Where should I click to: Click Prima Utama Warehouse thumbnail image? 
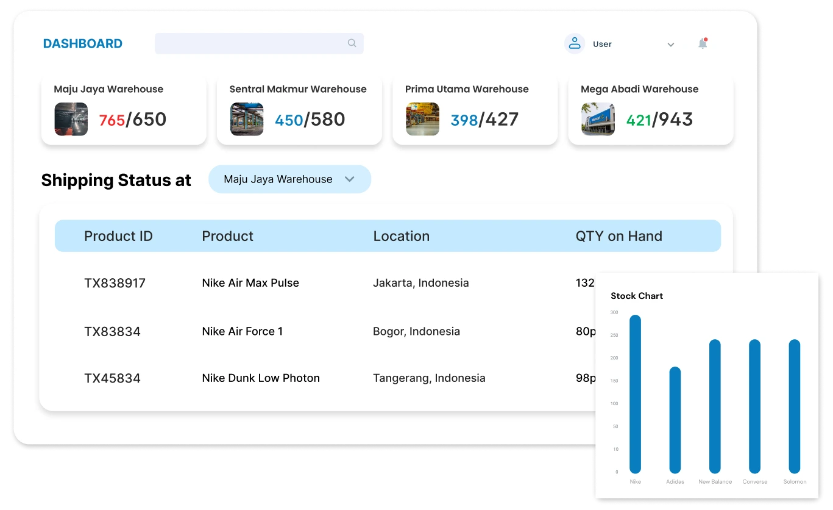coord(422,119)
